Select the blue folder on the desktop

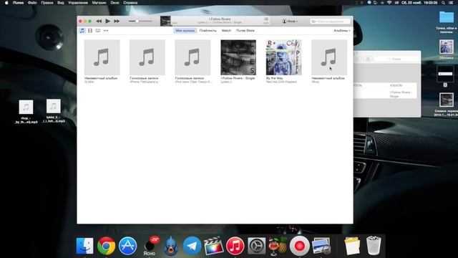(447, 17)
